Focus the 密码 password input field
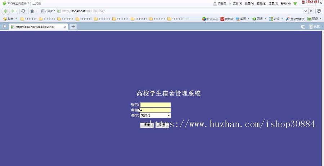Viewport: 324px width, 166px height. click(156, 110)
